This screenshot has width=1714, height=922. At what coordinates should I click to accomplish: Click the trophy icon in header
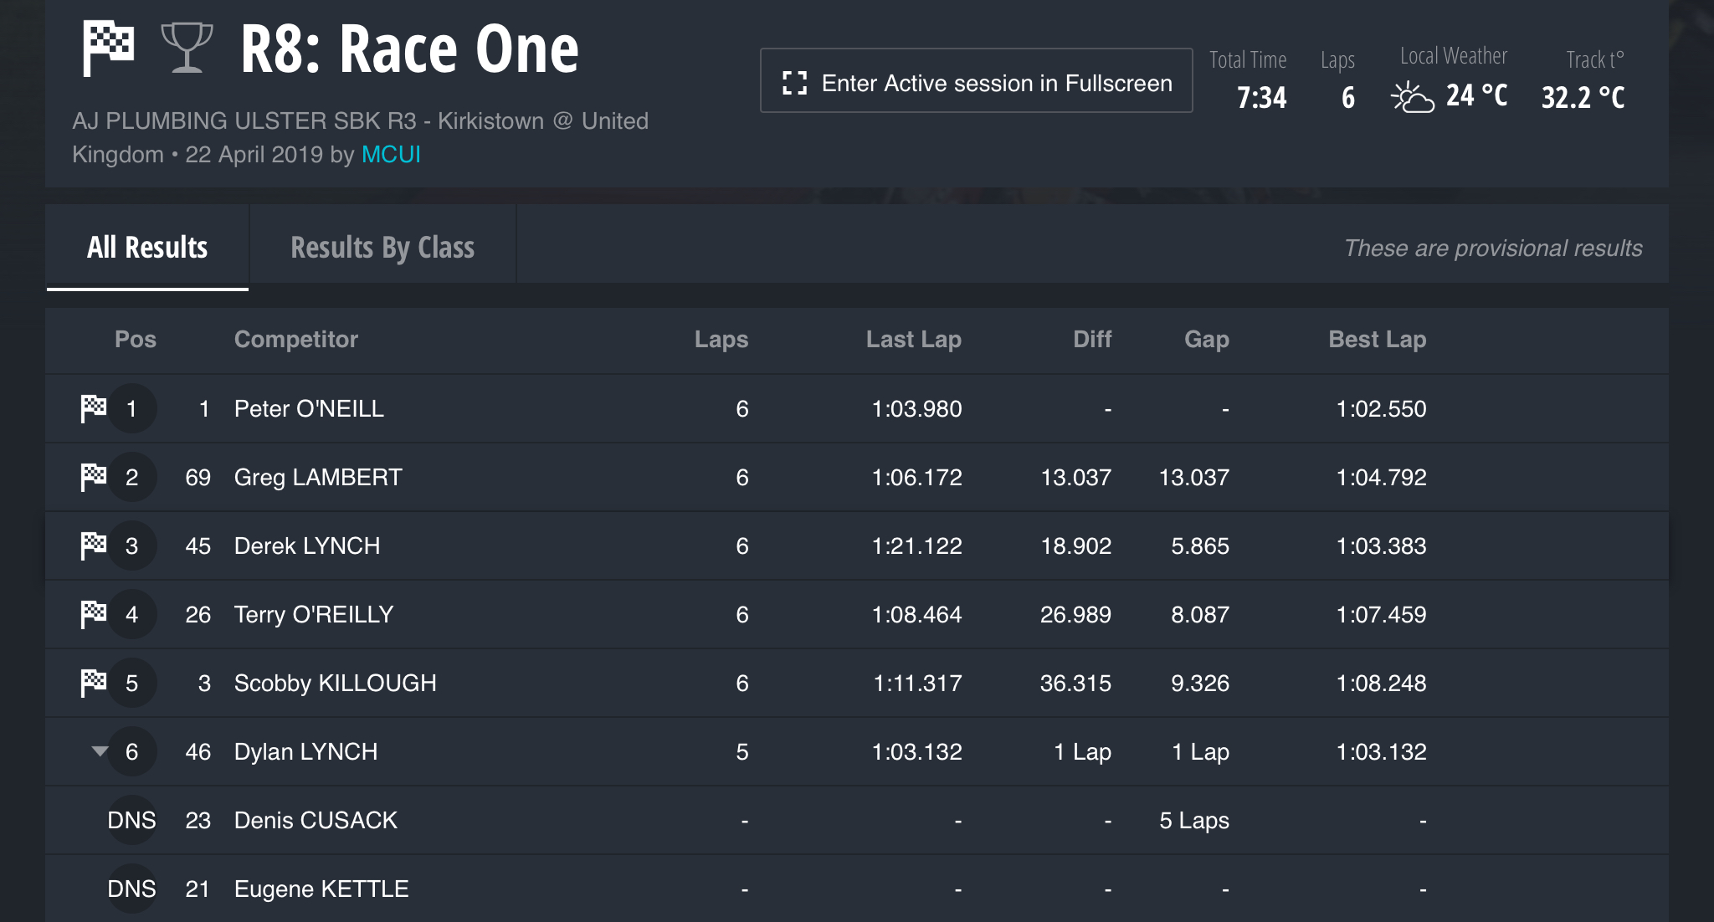point(187,48)
